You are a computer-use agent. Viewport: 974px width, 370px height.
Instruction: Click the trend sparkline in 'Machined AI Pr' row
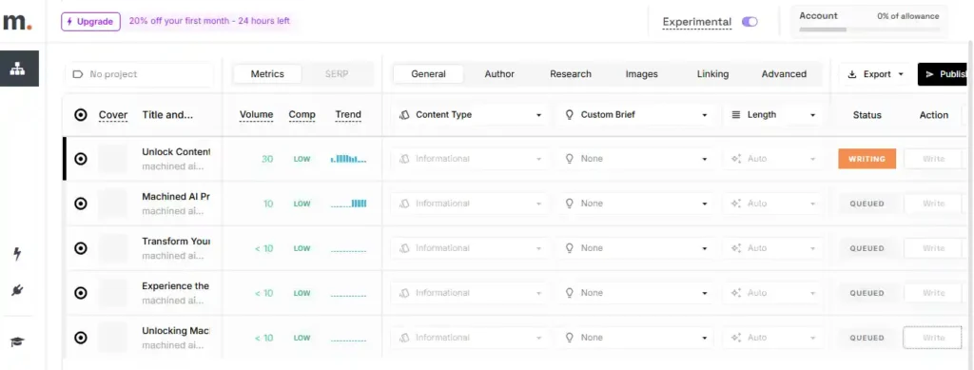(x=348, y=204)
